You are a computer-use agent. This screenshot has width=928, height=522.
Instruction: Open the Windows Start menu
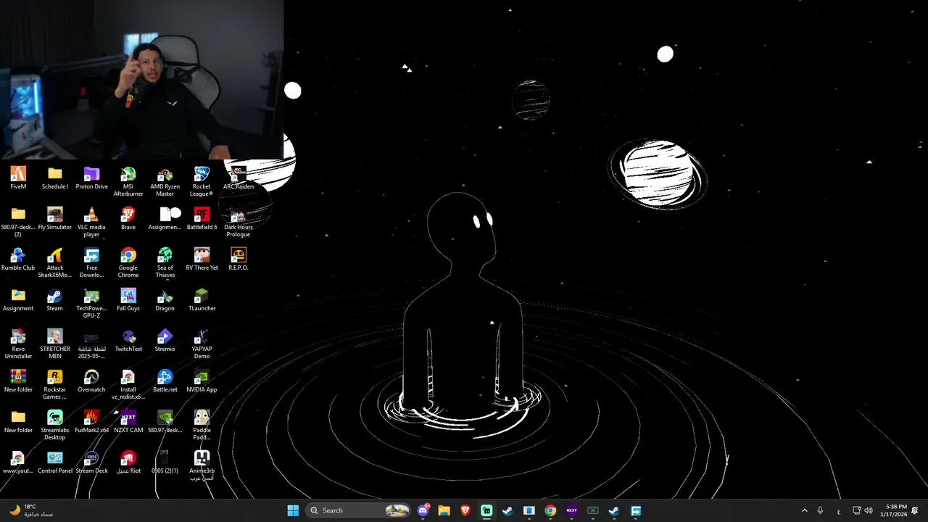(x=293, y=510)
